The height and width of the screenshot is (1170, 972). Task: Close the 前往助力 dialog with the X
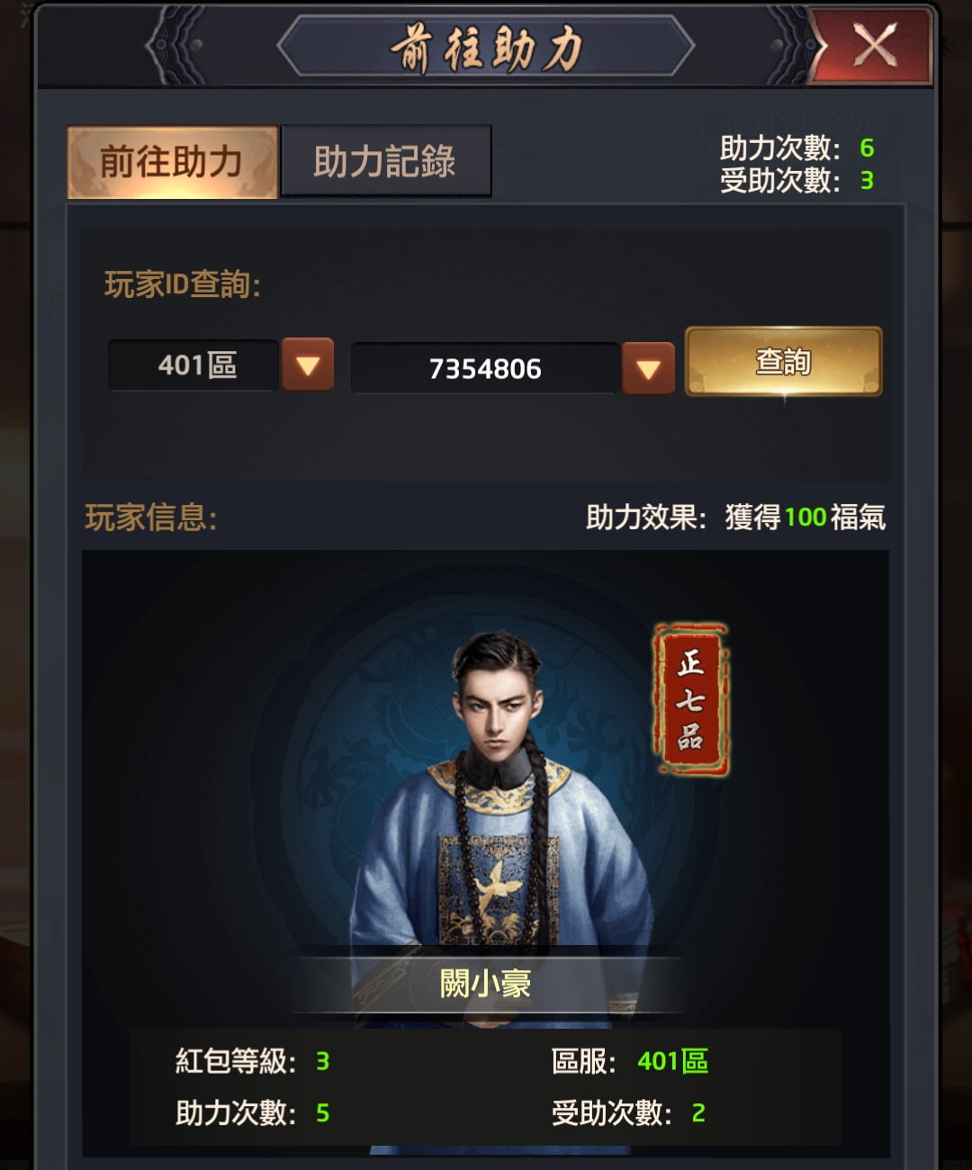click(x=871, y=44)
